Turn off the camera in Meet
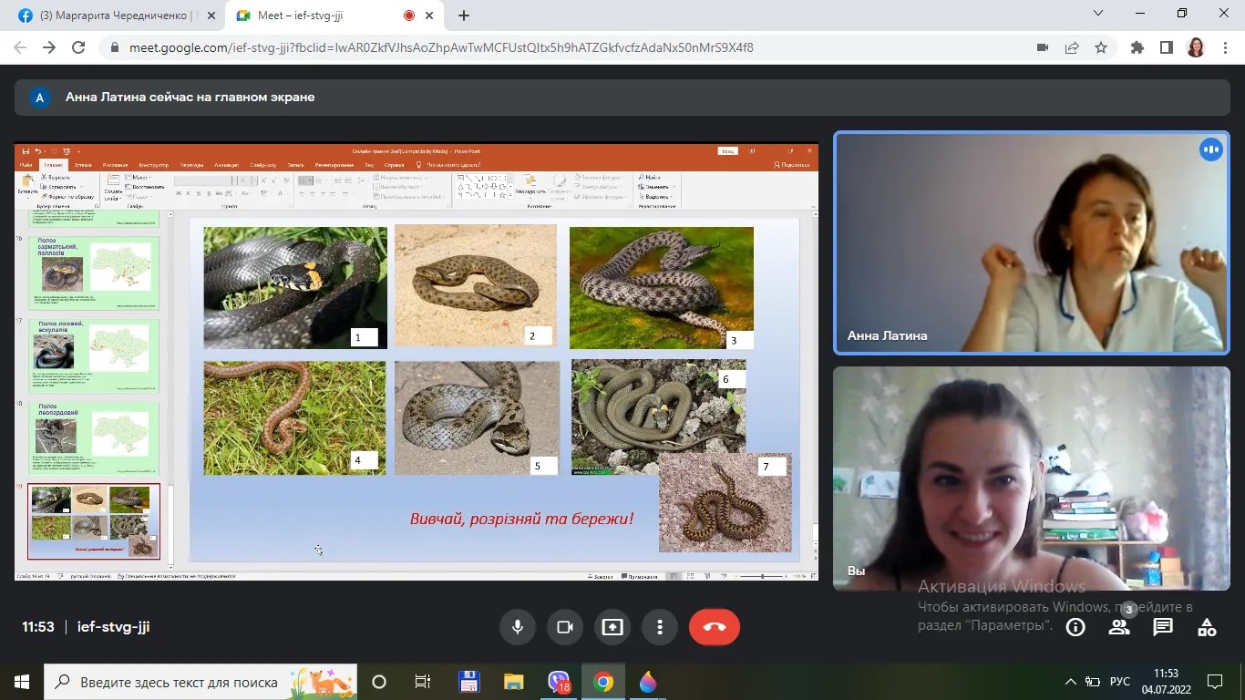 565,627
